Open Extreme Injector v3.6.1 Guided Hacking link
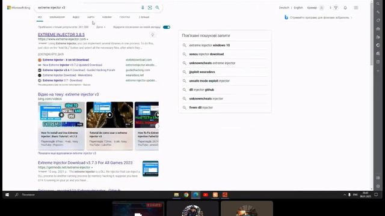This screenshot has width=385, height=216. [x=79, y=70]
